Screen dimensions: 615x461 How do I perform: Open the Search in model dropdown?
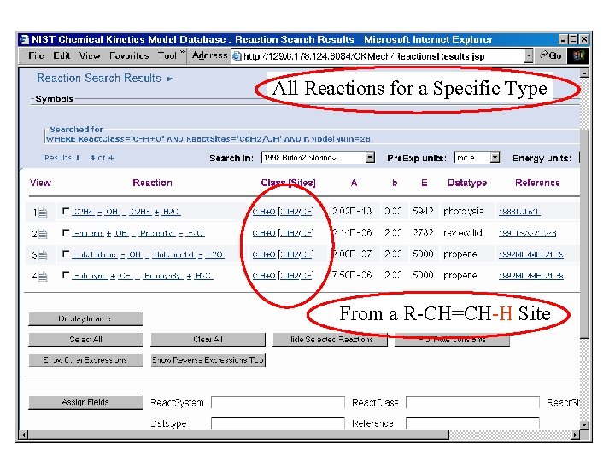[370, 158]
